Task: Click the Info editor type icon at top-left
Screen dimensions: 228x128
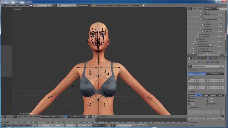Action: 4,5
